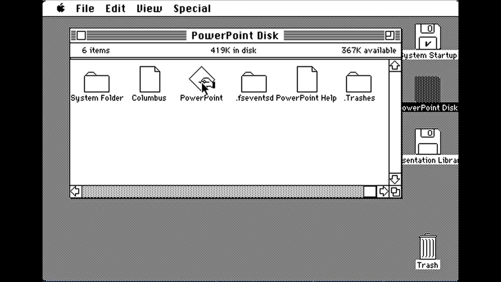Open the View menu
Screen dimensions: 501x282
149,8
